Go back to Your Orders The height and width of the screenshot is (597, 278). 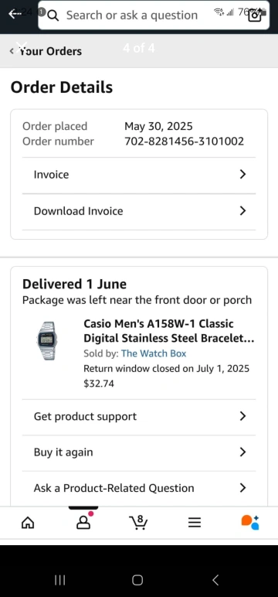(46, 51)
